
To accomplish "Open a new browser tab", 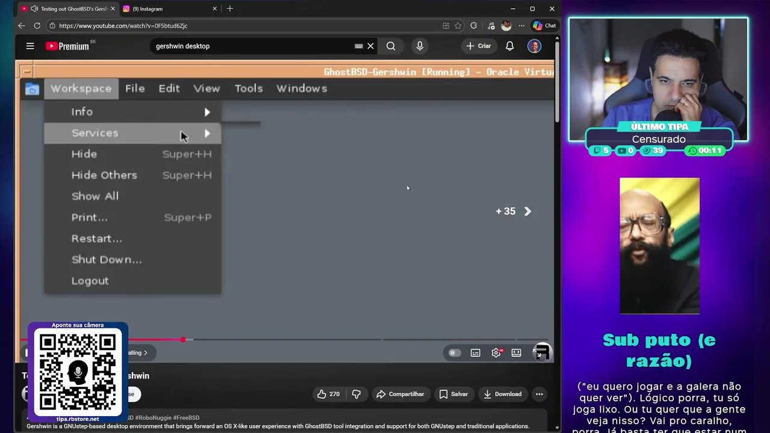I will pos(230,9).
